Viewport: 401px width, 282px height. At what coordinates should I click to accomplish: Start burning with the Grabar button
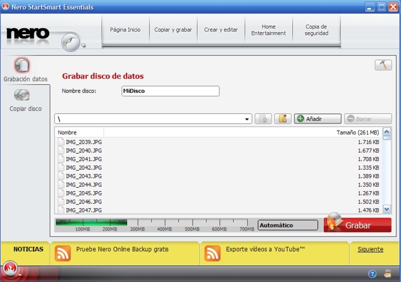click(358, 225)
